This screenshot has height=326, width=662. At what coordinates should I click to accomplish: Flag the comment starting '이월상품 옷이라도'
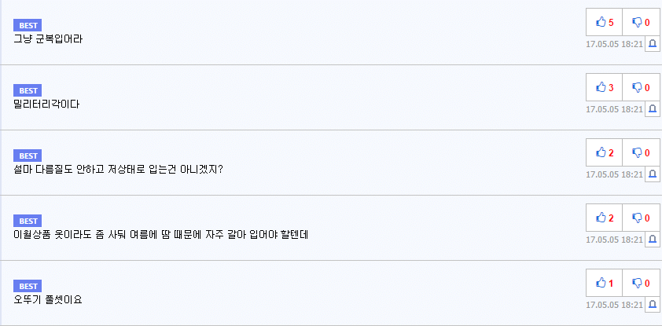click(x=652, y=240)
